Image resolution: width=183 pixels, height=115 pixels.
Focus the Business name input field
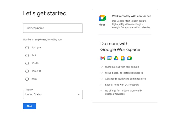pos(53,28)
